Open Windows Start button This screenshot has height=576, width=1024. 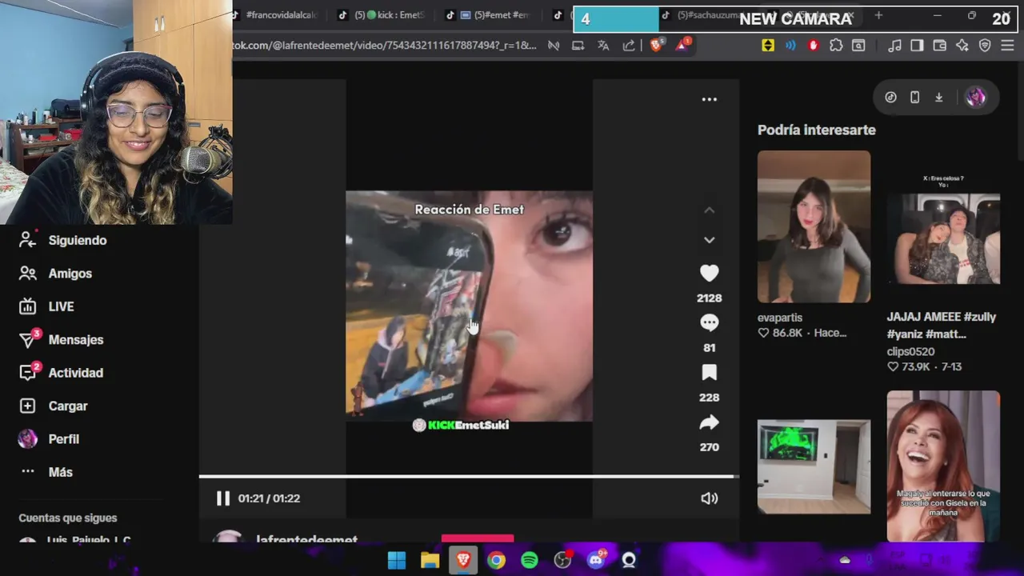pyautogui.click(x=397, y=561)
